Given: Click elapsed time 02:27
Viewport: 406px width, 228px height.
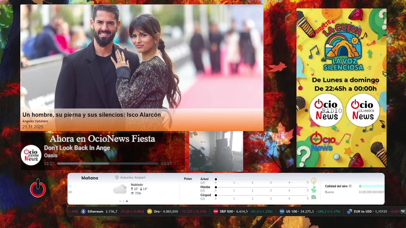Looking at the screenshot, I should tap(49, 164).
